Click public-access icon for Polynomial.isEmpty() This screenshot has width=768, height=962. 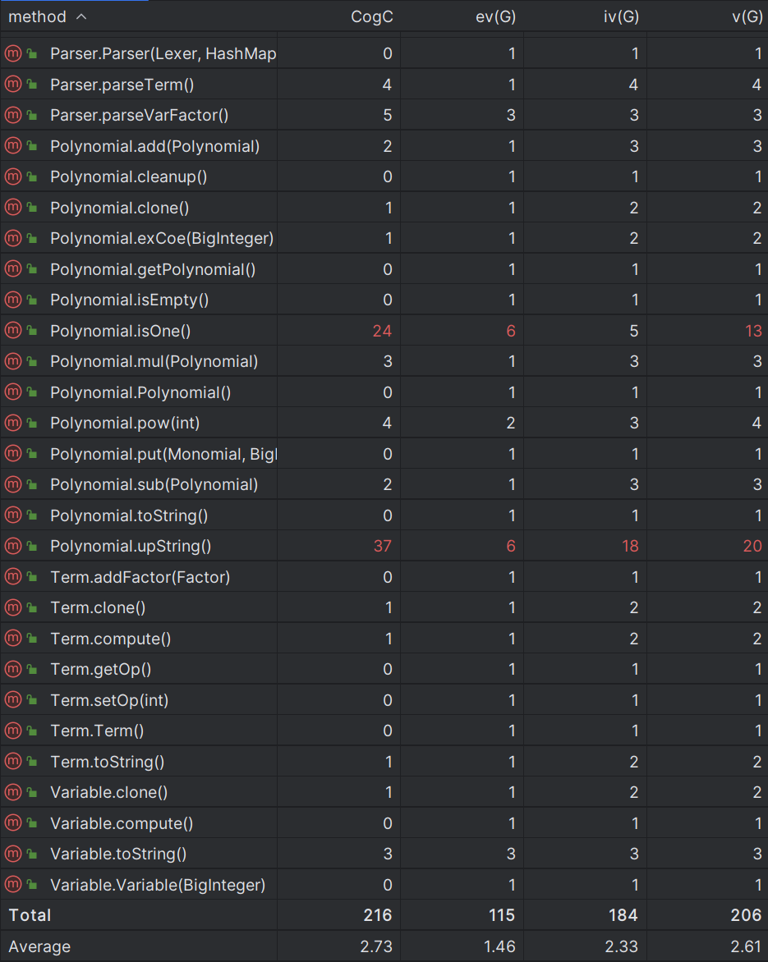[x=32, y=300]
